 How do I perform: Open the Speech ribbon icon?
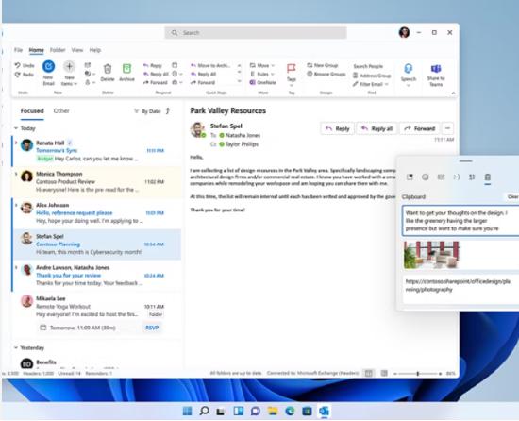click(408, 69)
